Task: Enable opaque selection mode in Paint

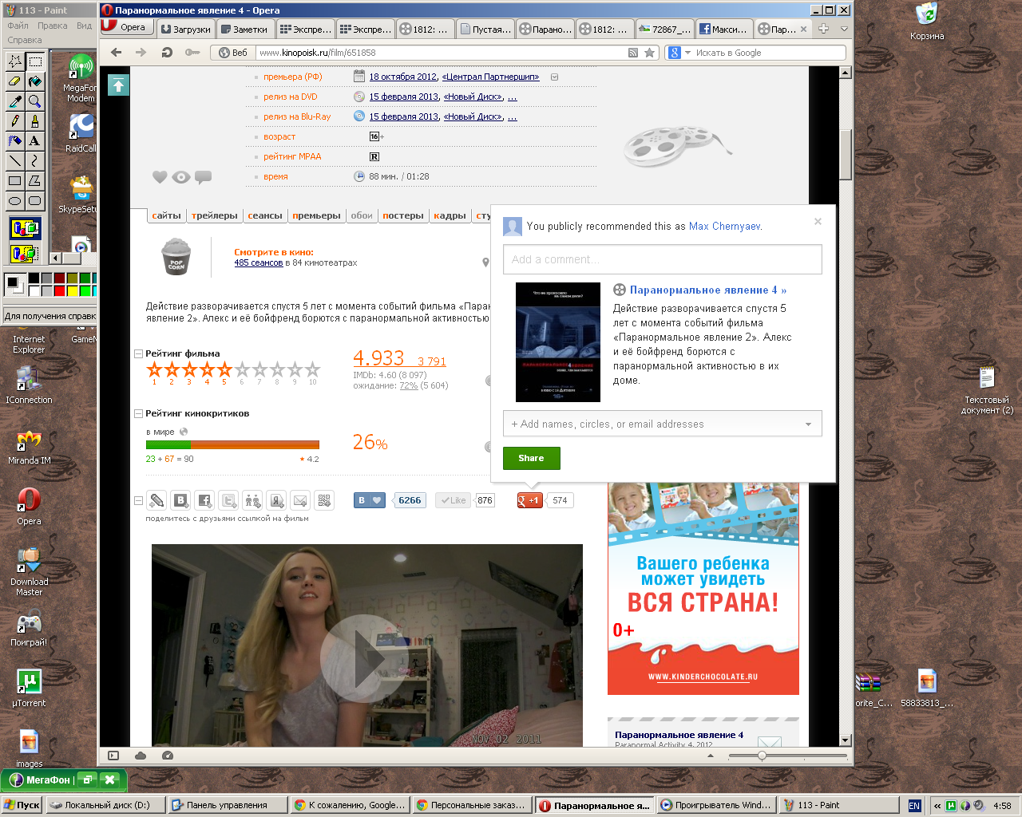Action: click(x=25, y=229)
